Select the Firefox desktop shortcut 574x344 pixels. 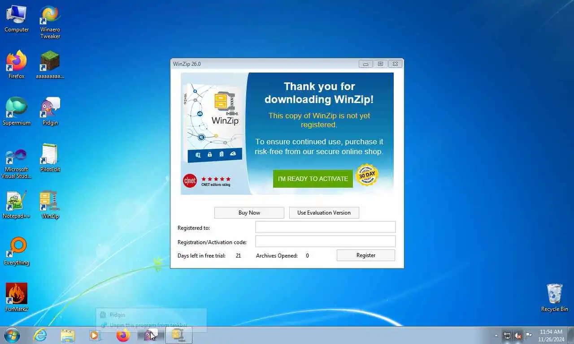17,65
